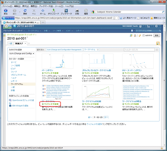
Task: Click the リリース・バーンダウン chart thumbnail
Action: tap(138, 61)
